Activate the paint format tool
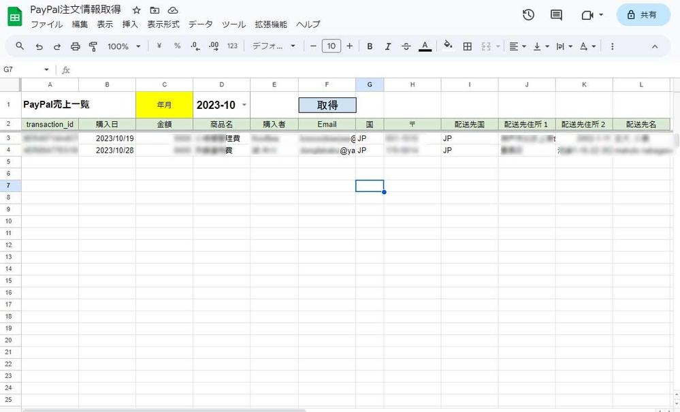This screenshot has width=680, height=412. click(x=93, y=46)
